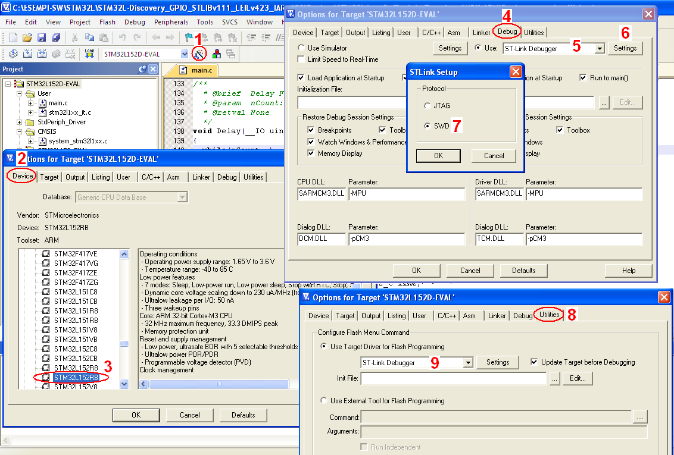674x455 pixels.
Task: Click the device list vertical scrollbar down arrow
Action: [x=124, y=384]
